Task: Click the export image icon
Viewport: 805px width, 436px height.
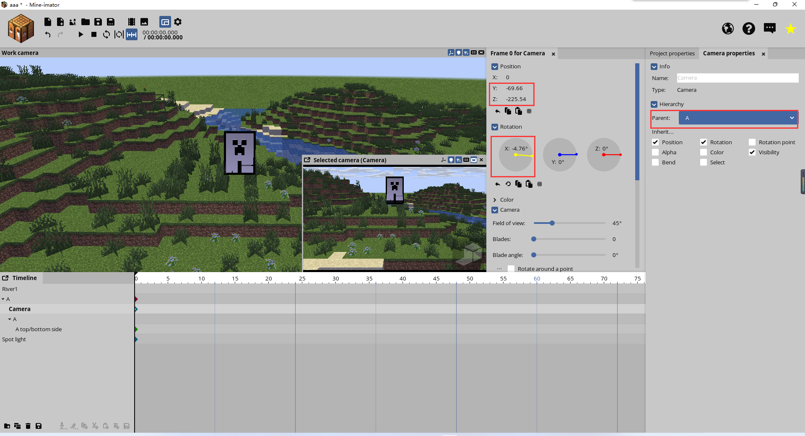Action: point(144,22)
